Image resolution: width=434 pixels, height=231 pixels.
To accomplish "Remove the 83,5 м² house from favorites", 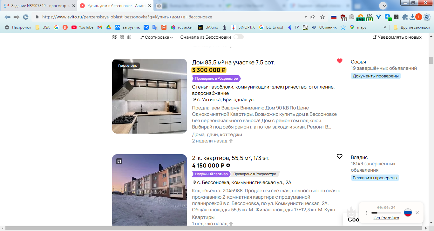I will (340, 61).
